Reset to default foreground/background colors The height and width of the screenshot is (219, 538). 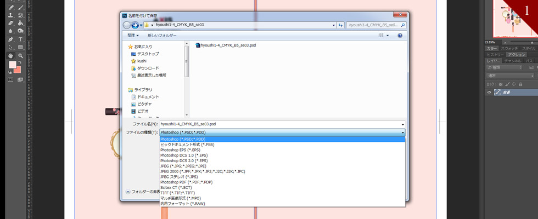click(x=10, y=72)
